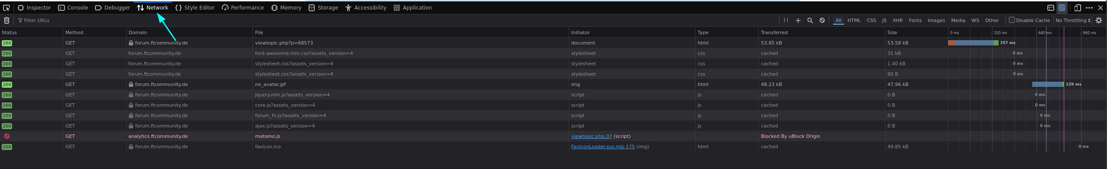Click the 229 ms waterfall bar for no_avatar.gif
This screenshot has height=169, width=1107.
coord(1048,84)
